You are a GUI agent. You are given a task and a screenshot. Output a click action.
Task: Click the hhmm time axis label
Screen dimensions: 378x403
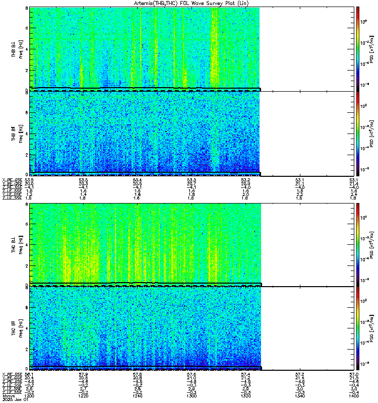point(8,396)
